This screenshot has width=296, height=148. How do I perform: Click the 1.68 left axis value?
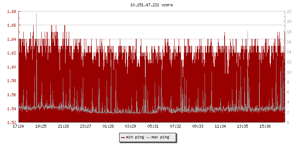pos(11,11)
